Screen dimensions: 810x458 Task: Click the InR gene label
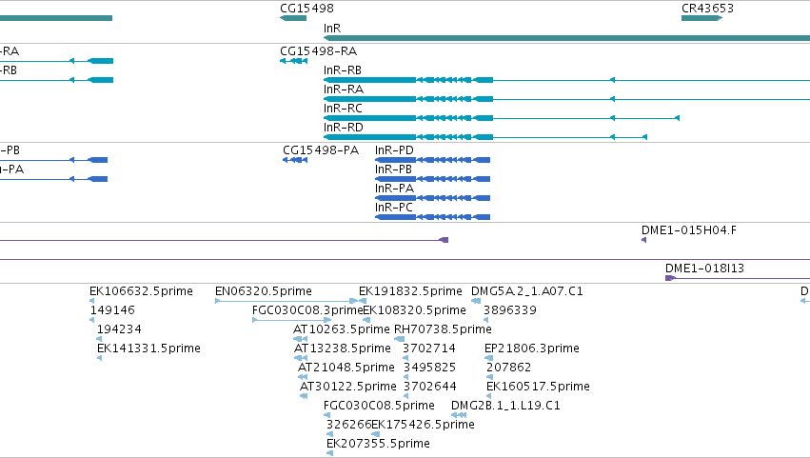click(331, 29)
